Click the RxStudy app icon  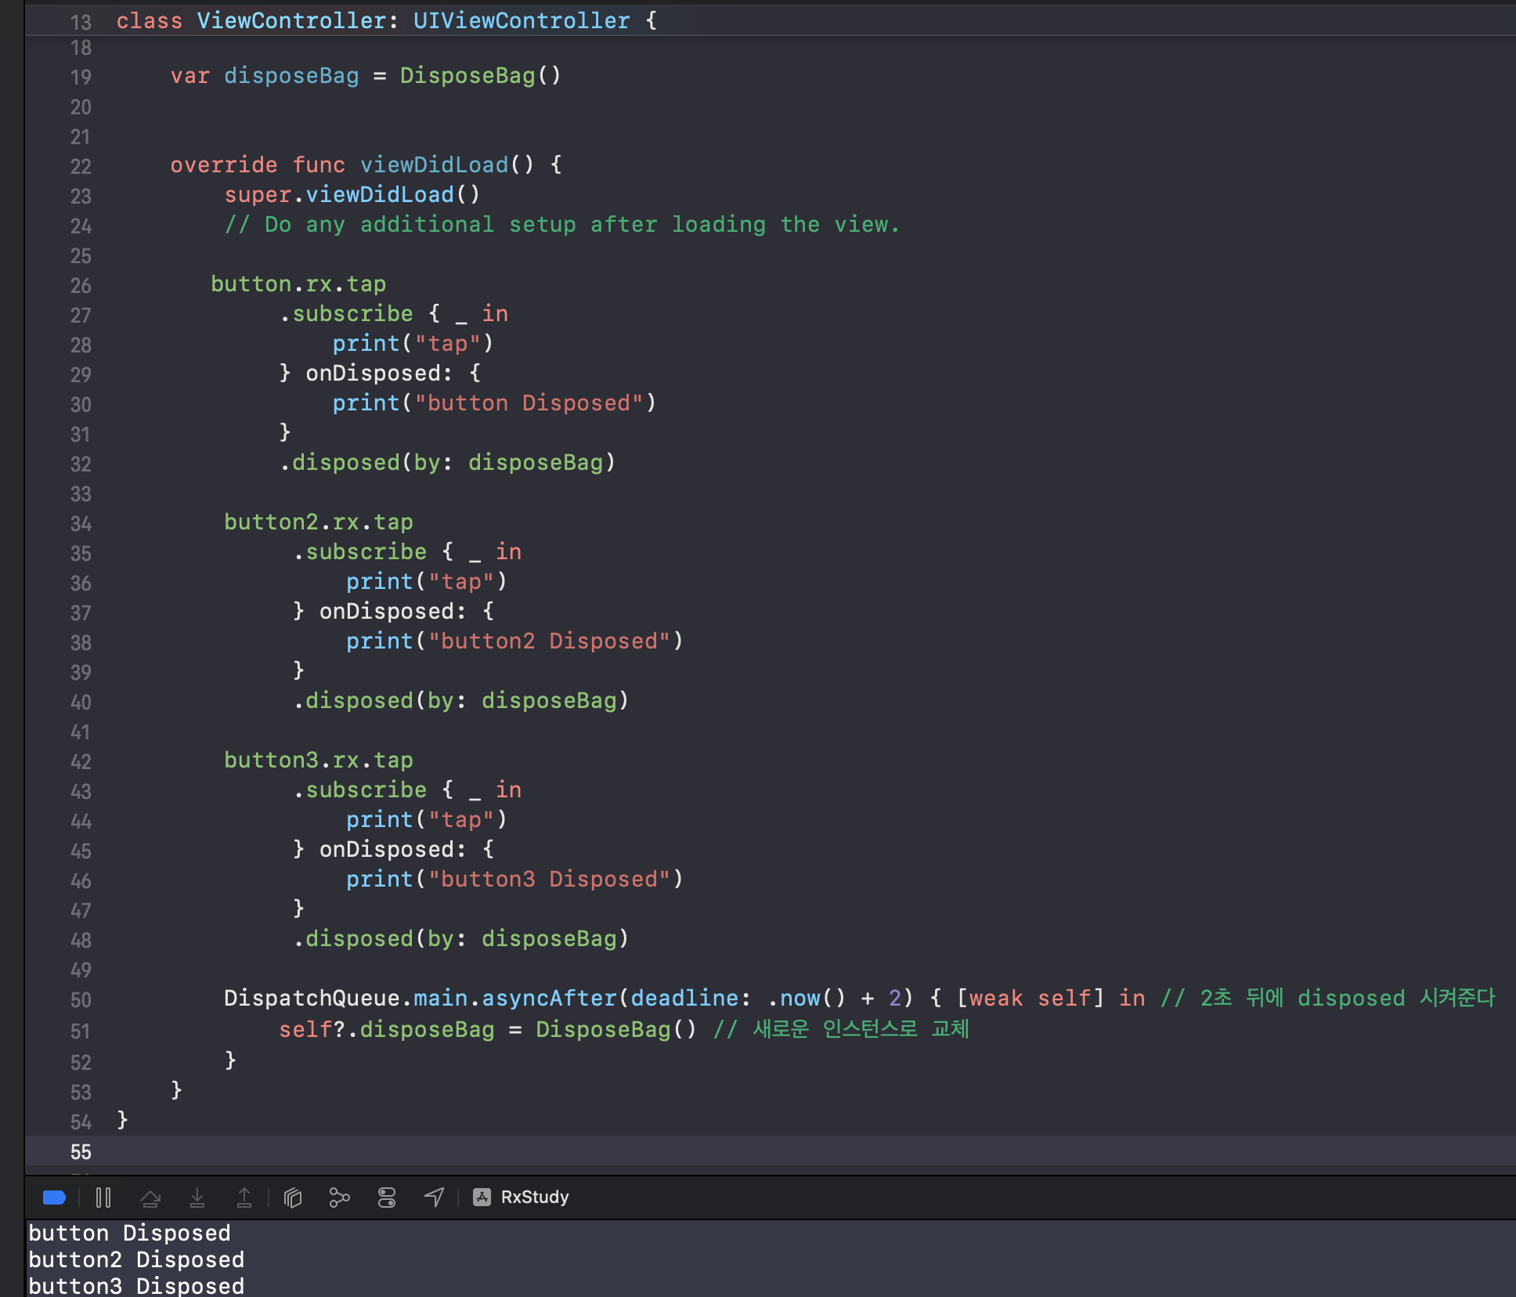(x=482, y=1197)
